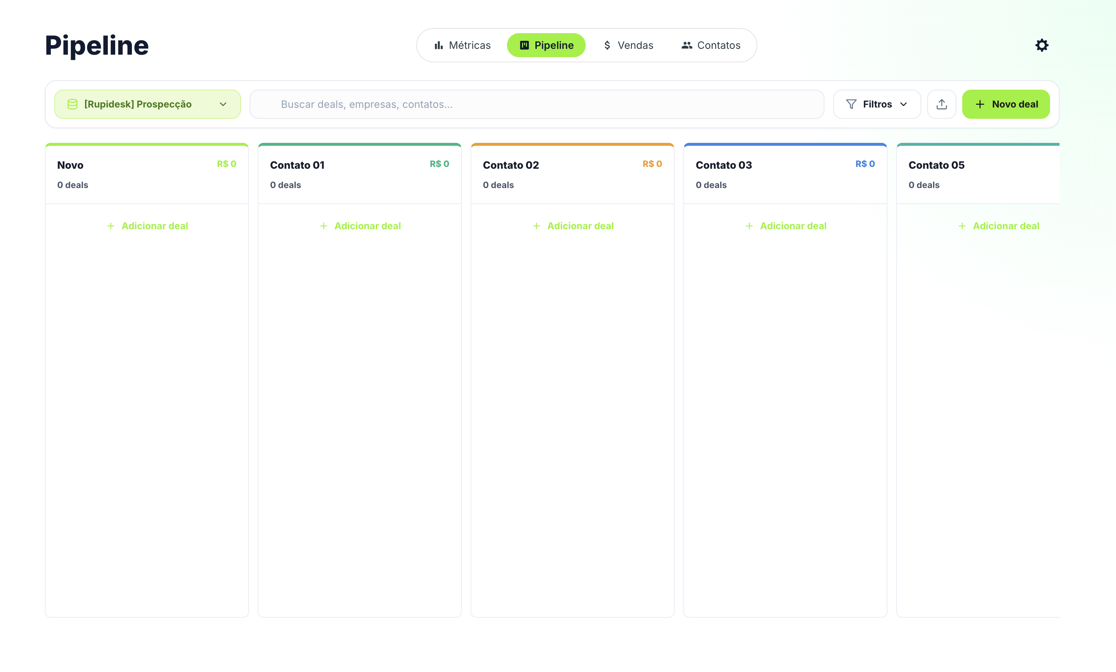Click 0 deals count under Contato 05
The height and width of the screenshot is (672, 1116).
click(924, 185)
